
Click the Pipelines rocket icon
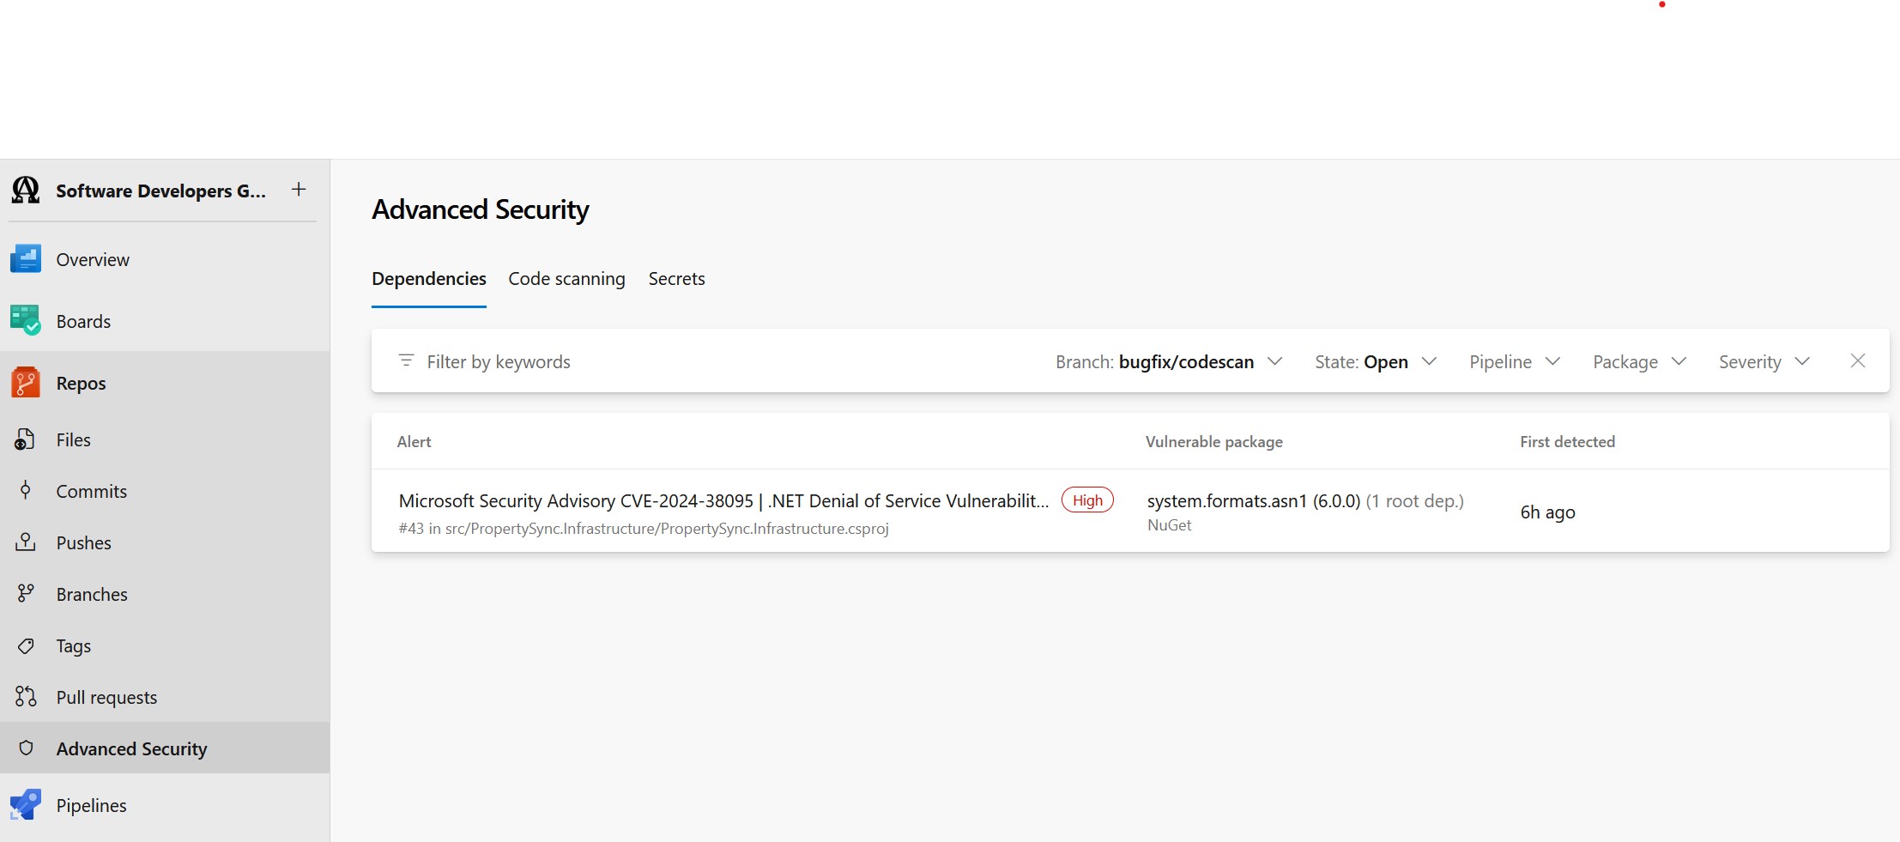tap(26, 805)
